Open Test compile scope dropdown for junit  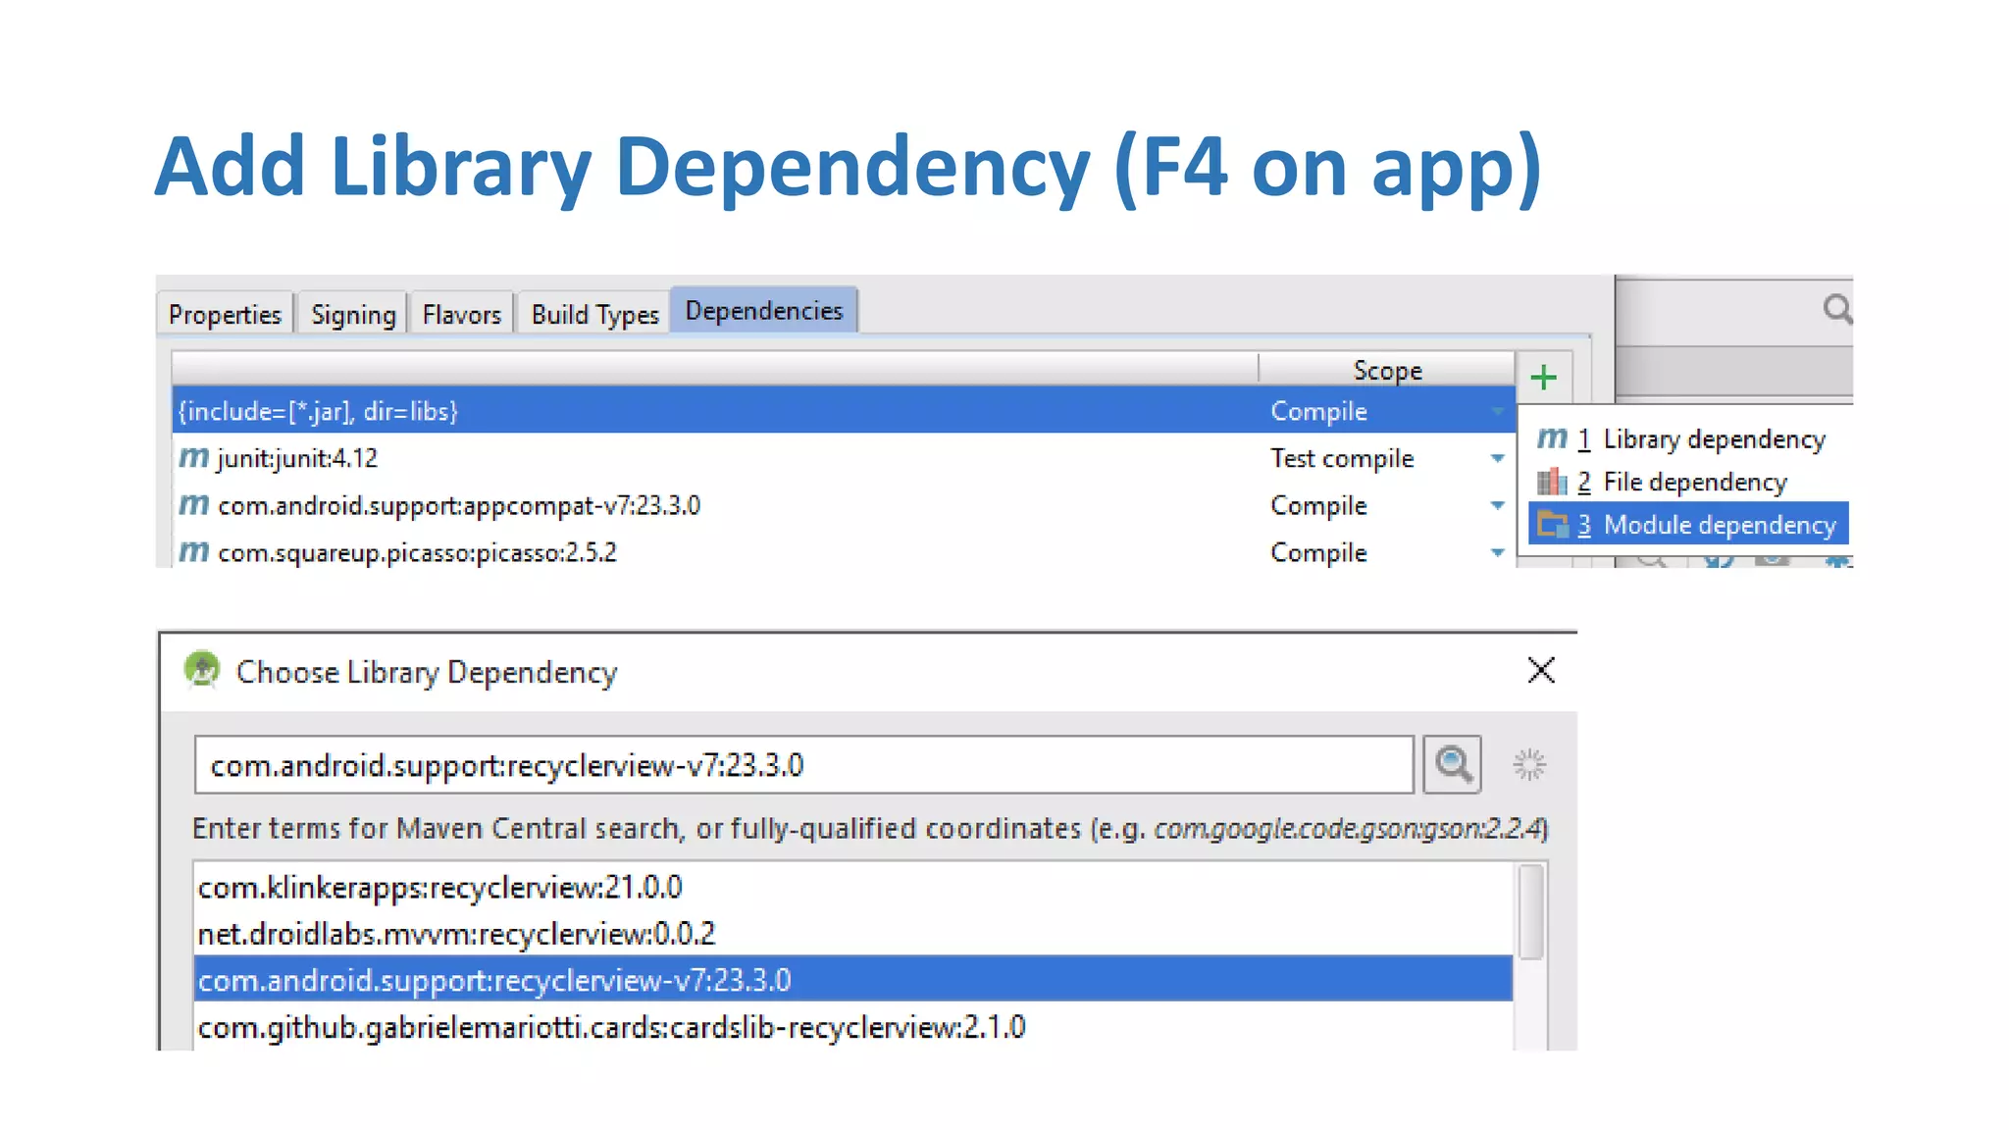[1497, 458]
